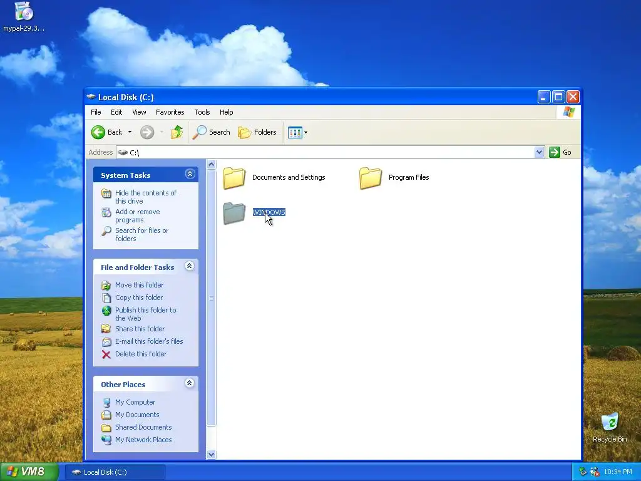Click Move this folder link
The width and height of the screenshot is (641, 481).
click(x=140, y=285)
